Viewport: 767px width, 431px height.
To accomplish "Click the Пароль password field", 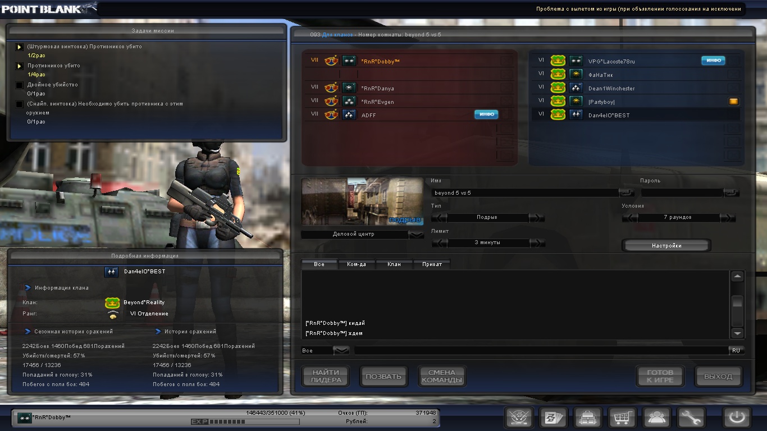I will coord(682,192).
